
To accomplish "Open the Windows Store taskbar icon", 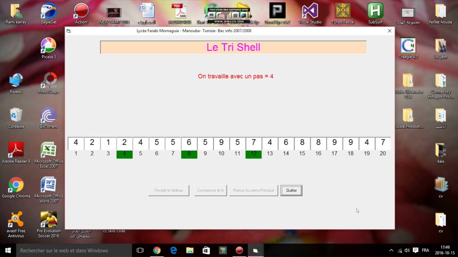I will pos(206,250).
